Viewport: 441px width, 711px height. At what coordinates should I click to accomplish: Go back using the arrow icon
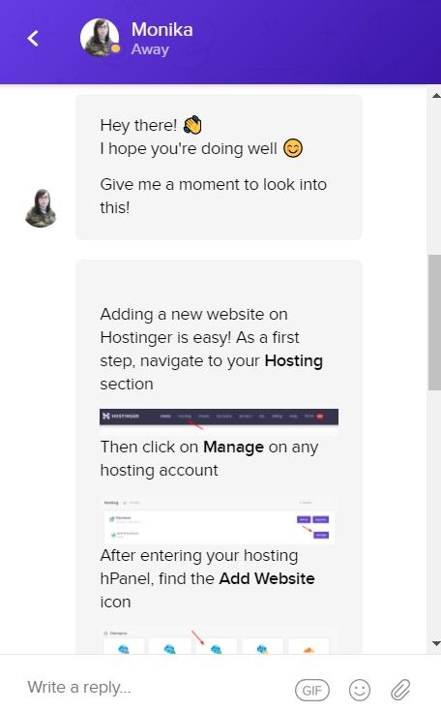click(33, 39)
